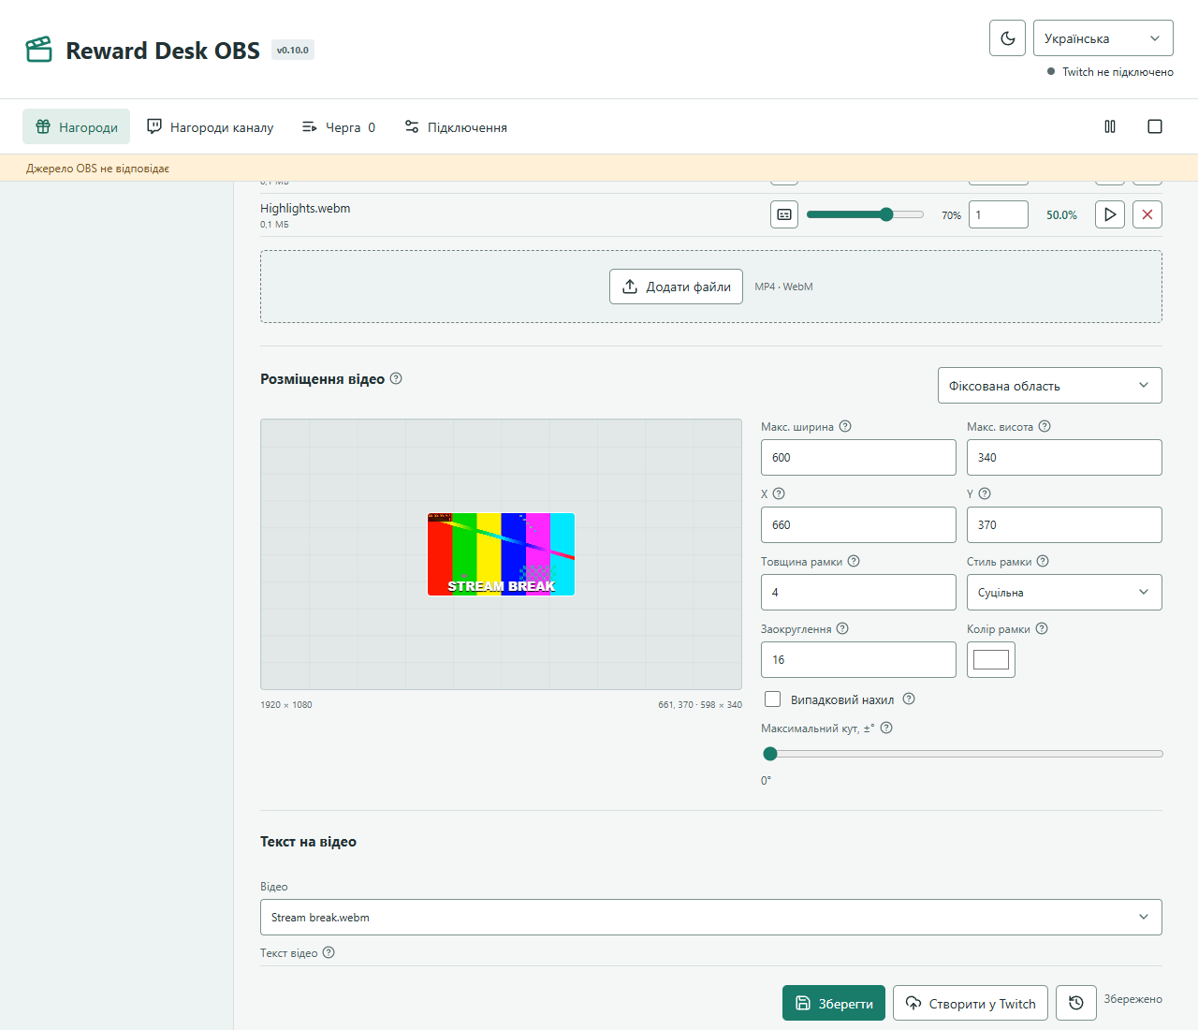Show help for Товщина рамки
This screenshot has width=1198, height=1030.
[854, 561]
